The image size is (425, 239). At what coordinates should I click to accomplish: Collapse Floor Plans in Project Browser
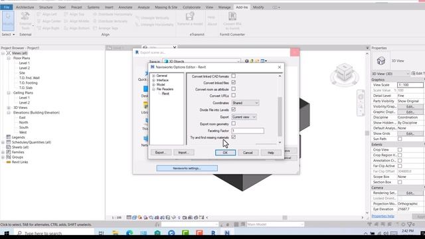click(9, 58)
